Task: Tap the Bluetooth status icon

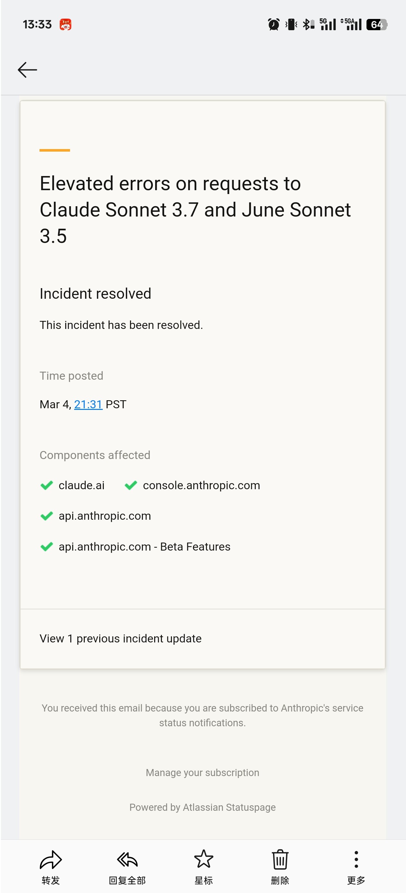Action: tap(308, 25)
